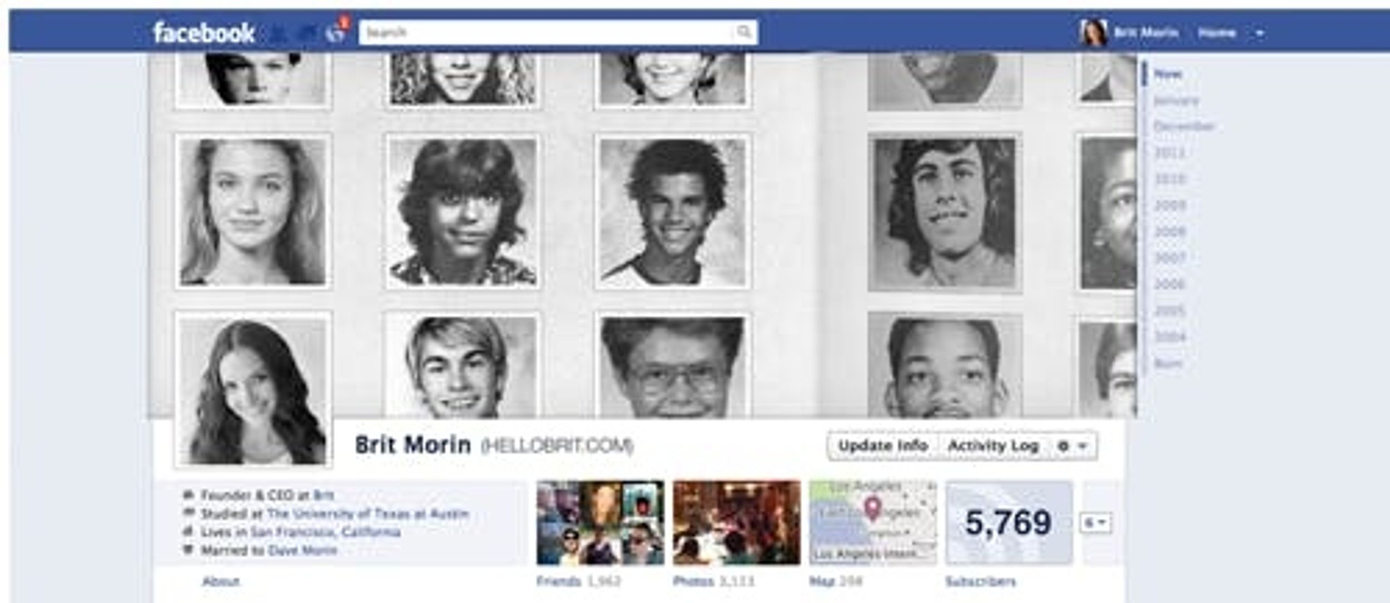The width and height of the screenshot is (1390, 603).
Task: Click the facebook logo
Action: point(204,33)
